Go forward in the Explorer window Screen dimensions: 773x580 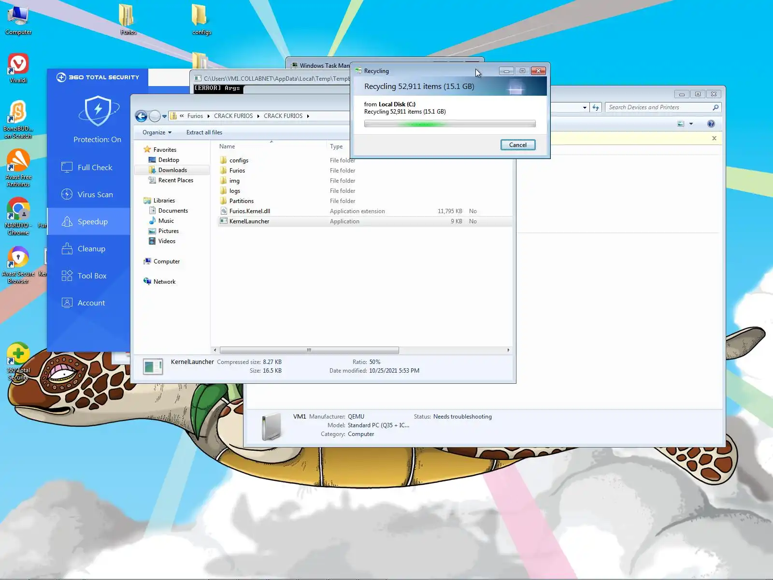point(155,116)
